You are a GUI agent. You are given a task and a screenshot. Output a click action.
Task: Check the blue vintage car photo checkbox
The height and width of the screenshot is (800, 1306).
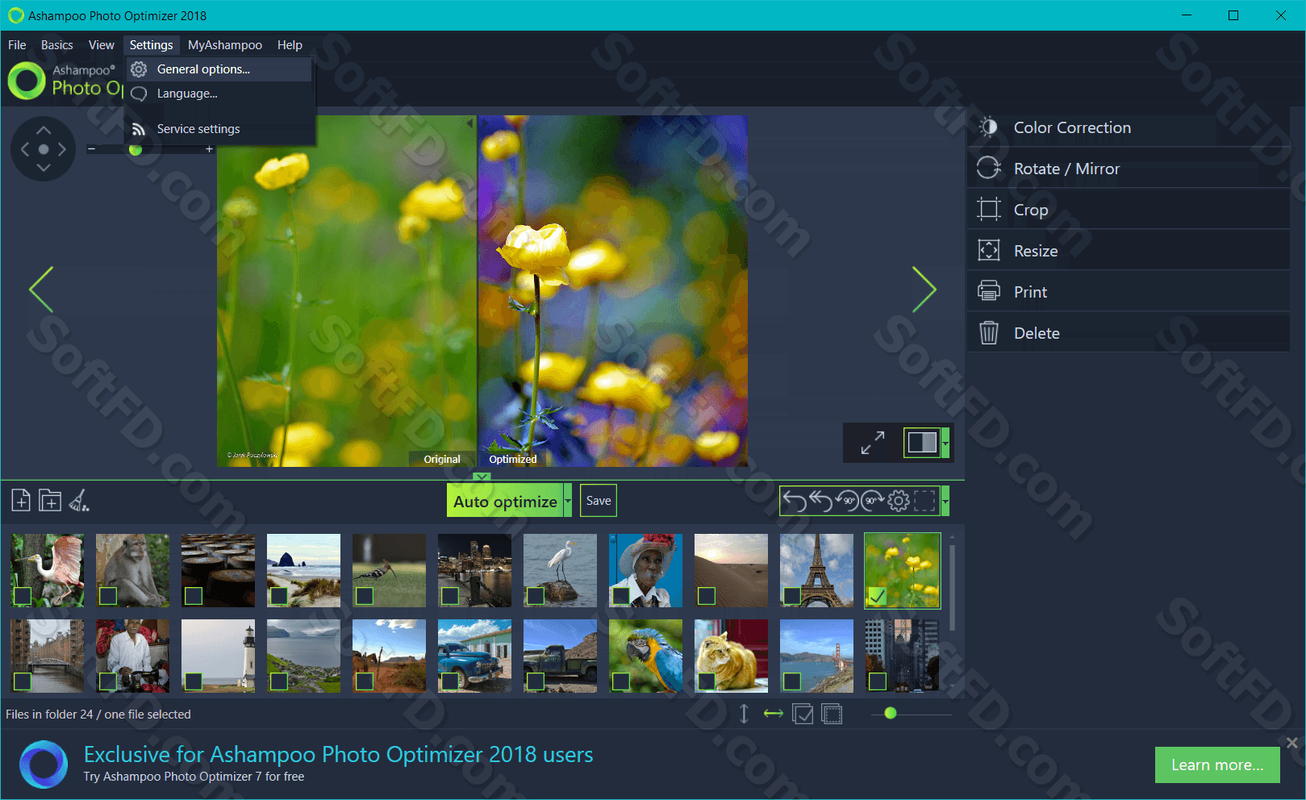tap(450, 681)
